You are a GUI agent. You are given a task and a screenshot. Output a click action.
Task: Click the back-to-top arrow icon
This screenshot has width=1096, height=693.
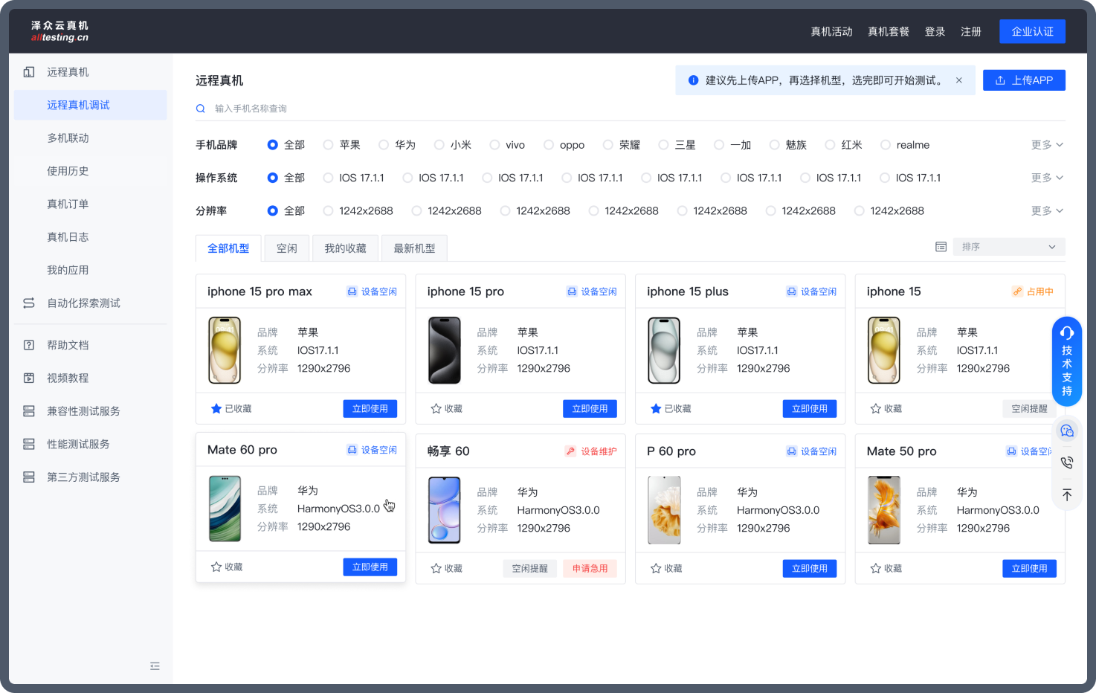(1066, 494)
